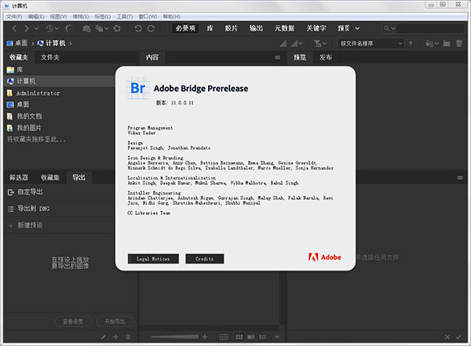Click the thumbnail size slider
This screenshot has height=346, width=471.
pos(175,337)
